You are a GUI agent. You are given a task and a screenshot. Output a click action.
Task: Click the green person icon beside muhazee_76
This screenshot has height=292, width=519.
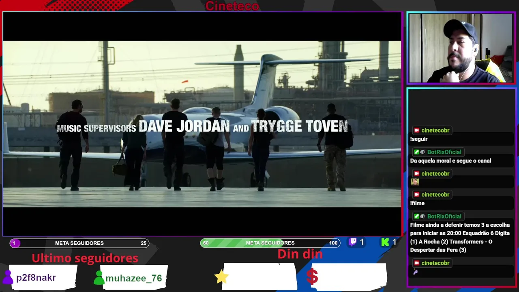[99, 278]
